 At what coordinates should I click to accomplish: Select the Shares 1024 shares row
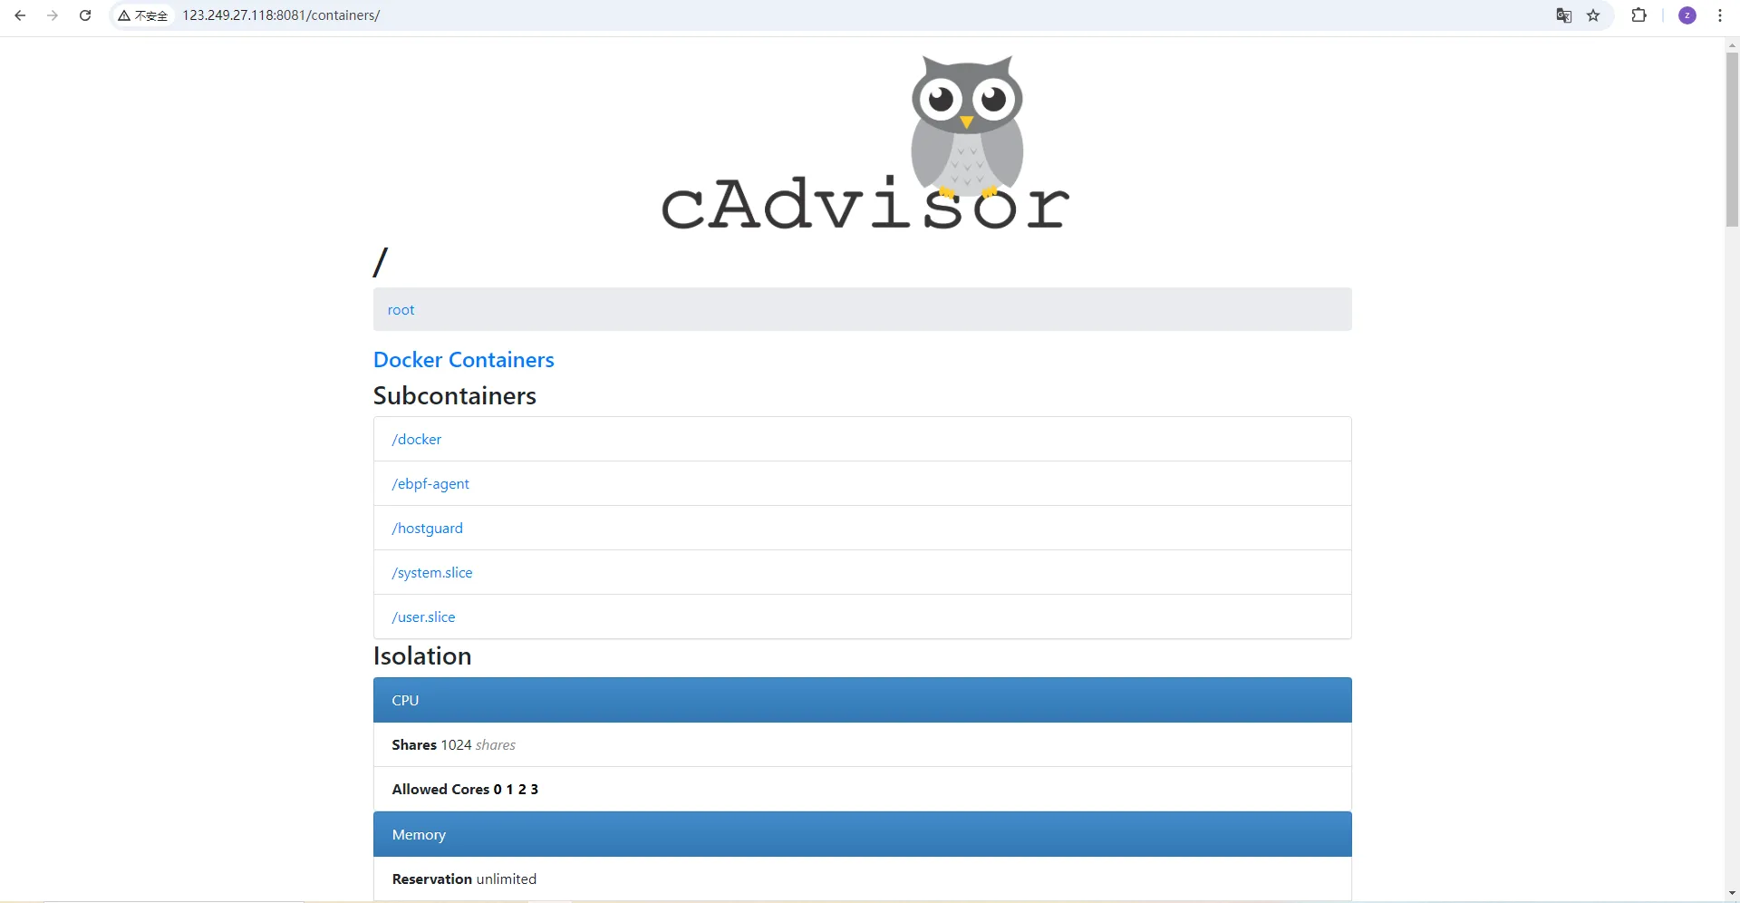(x=863, y=745)
